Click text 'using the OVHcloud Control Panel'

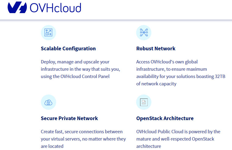click(x=75, y=77)
